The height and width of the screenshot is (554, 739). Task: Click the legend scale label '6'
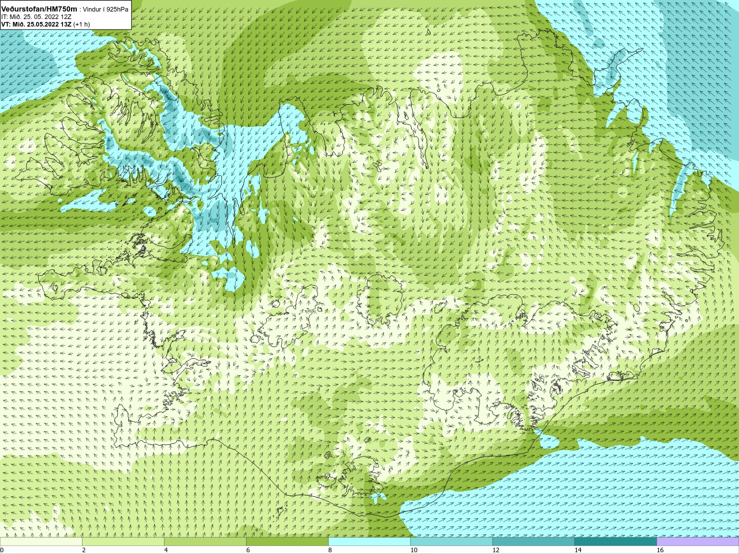(x=248, y=550)
